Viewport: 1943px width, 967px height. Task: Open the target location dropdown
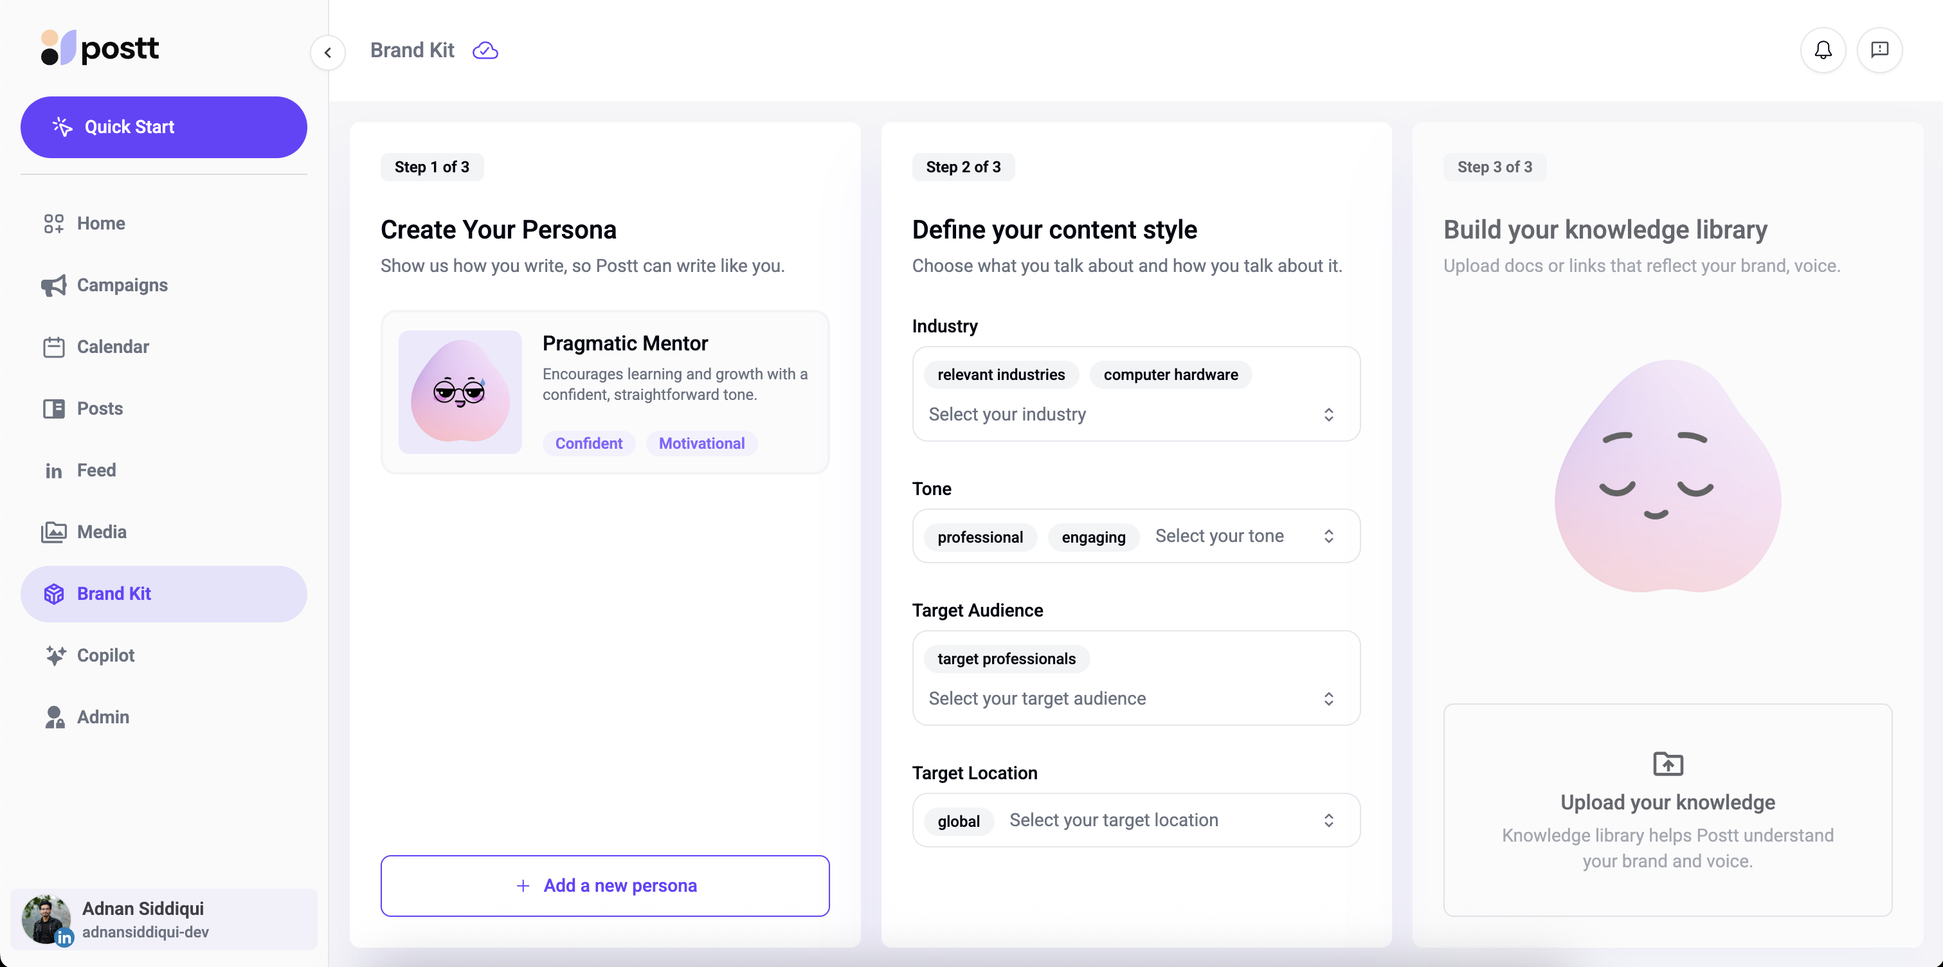1328,820
